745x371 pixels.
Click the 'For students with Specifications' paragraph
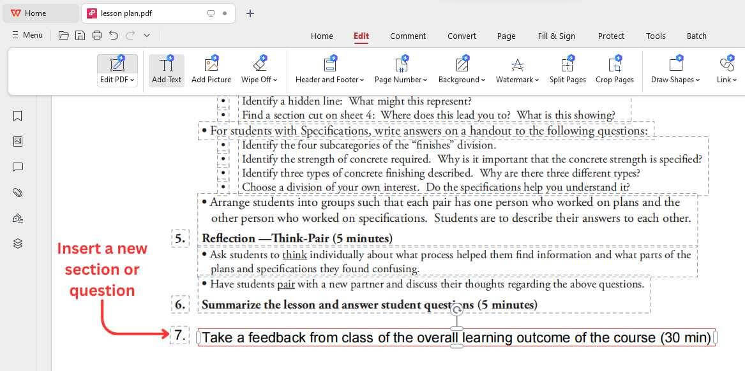tap(425, 131)
